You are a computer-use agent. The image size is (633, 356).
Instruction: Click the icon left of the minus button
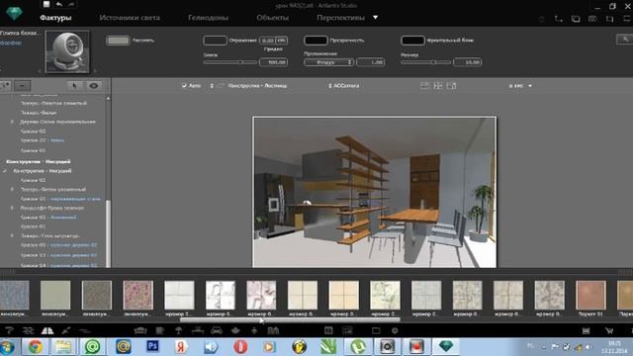(x=5, y=86)
